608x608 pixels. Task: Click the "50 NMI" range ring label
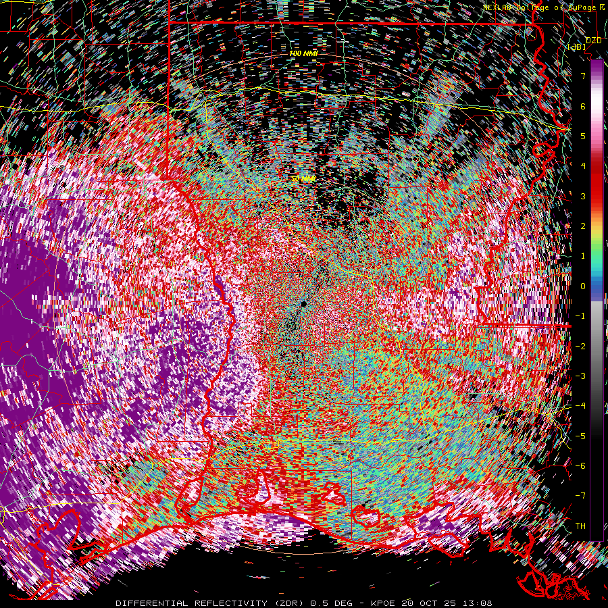[x=303, y=178]
